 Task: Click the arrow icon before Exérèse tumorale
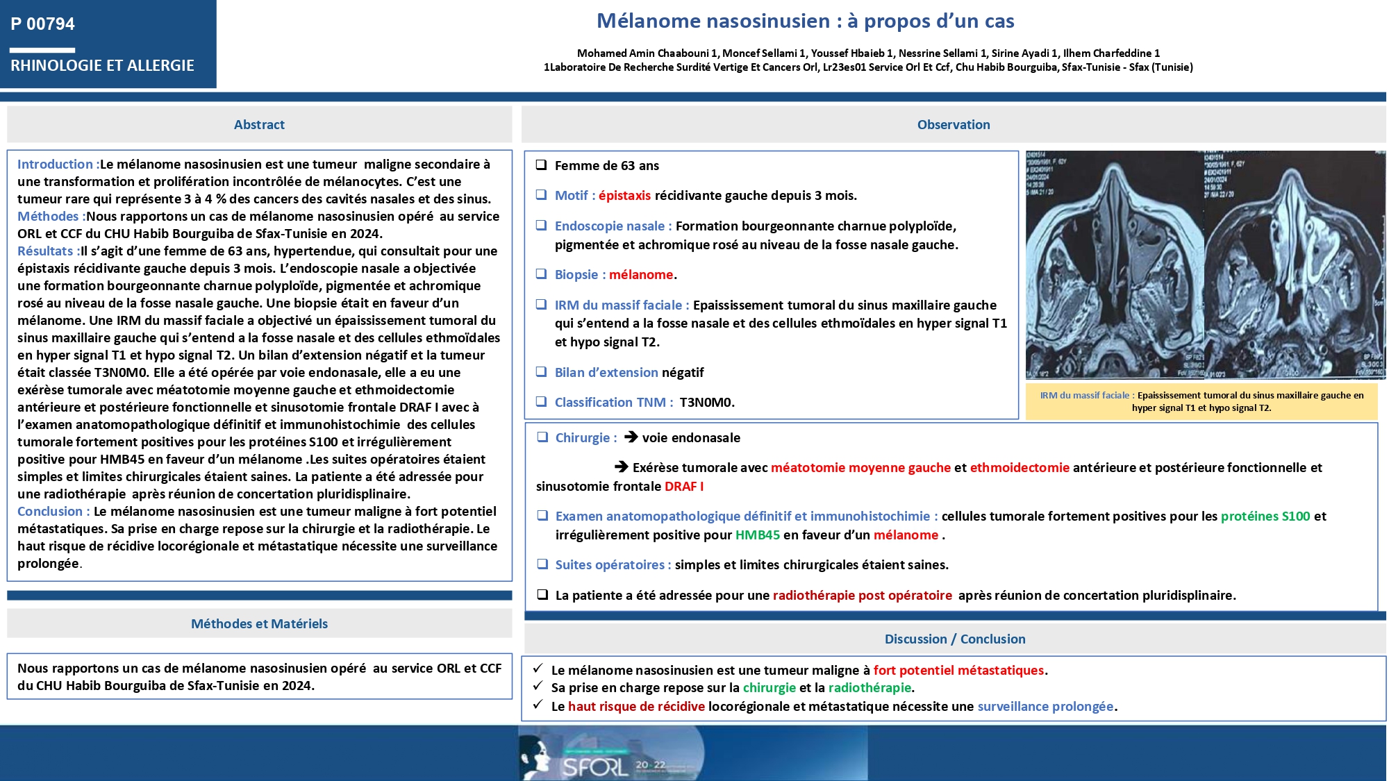click(x=621, y=467)
